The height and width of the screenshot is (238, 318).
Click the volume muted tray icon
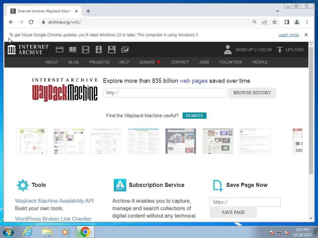pyautogui.click(x=287, y=232)
